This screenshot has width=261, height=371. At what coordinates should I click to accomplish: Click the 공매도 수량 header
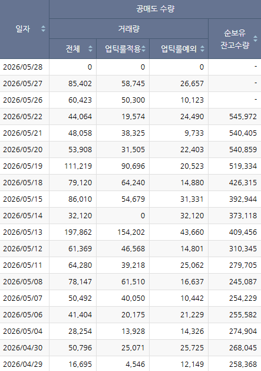pos(155,9)
